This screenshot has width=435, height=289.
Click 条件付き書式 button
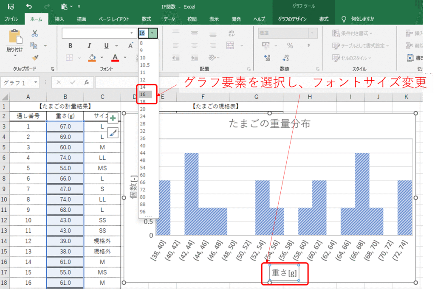tap(352, 33)
